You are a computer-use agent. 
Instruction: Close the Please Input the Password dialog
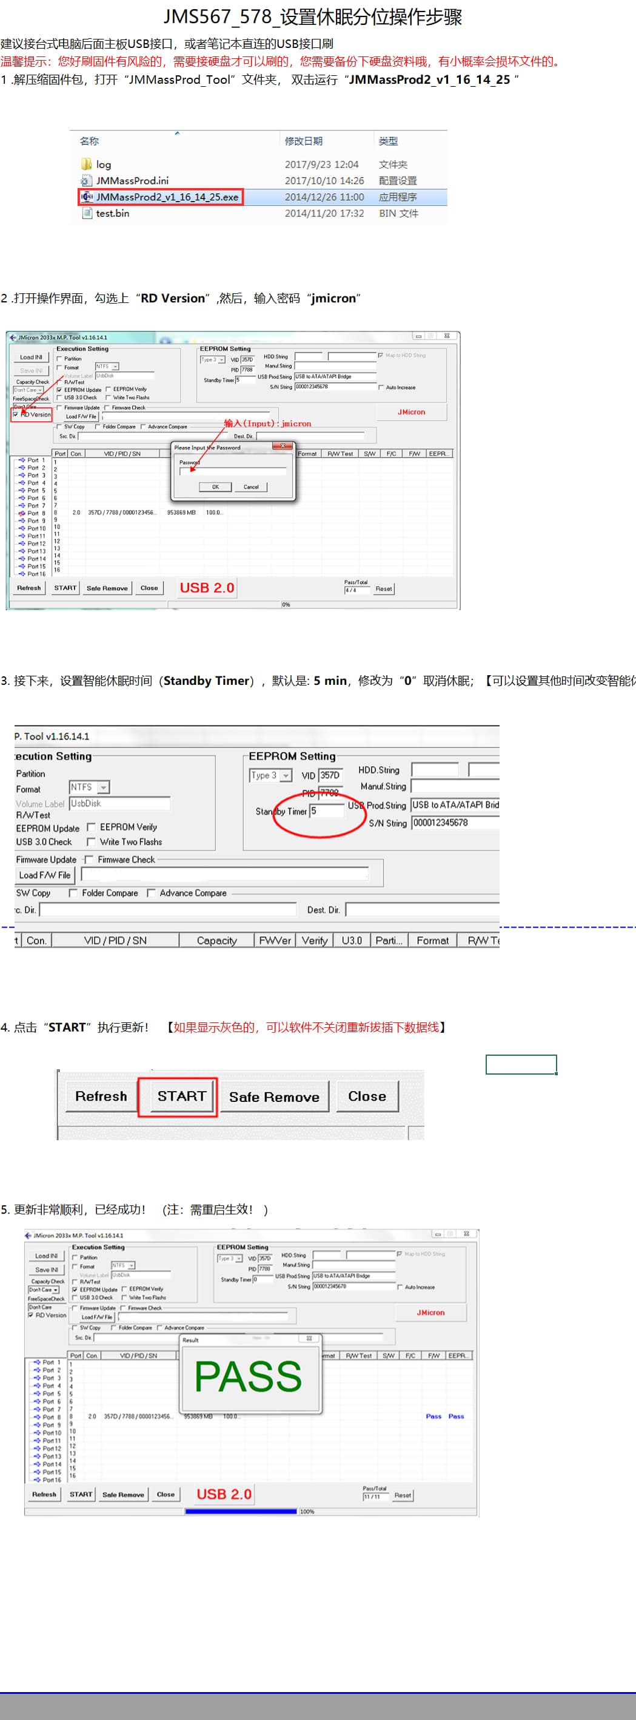pos(283,446)
